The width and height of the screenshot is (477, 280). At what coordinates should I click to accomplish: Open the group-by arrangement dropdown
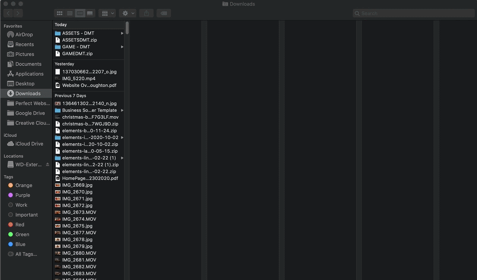pos(107,13)
